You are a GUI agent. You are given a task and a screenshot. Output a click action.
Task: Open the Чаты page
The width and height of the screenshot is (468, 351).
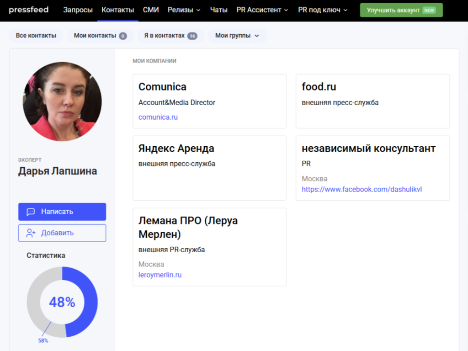click(x=218, y=10)
